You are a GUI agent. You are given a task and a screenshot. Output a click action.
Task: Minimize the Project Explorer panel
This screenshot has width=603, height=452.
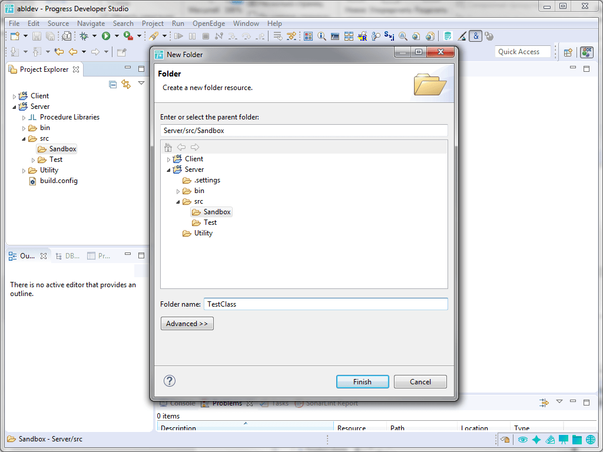pyautogui.click(x=128, y=68)
